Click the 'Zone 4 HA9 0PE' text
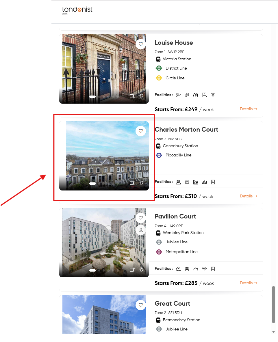The image size is (278, 342). tap(169, 226)
